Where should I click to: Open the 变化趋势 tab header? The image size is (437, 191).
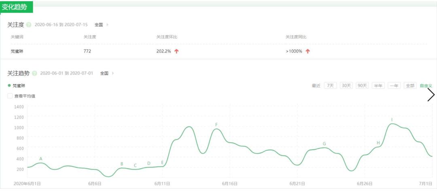click(x=17, y=7)
